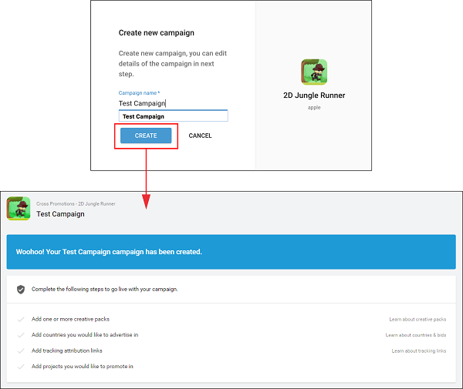Open the "Learn about creative packs" link
The width and height of the screenshot is (463, 389).
tap(417, 319)
